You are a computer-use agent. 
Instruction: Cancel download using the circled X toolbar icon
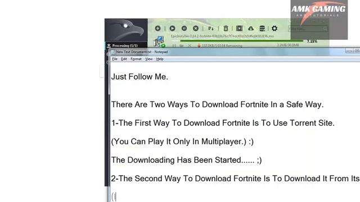coord(196,28)
